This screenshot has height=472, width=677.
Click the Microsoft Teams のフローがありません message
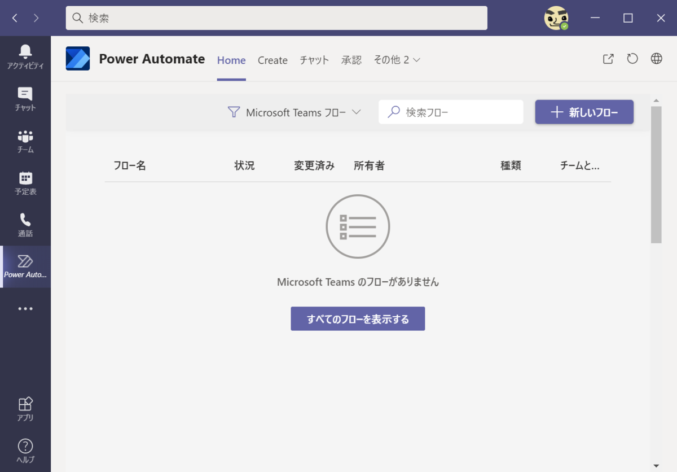point(358,282)
